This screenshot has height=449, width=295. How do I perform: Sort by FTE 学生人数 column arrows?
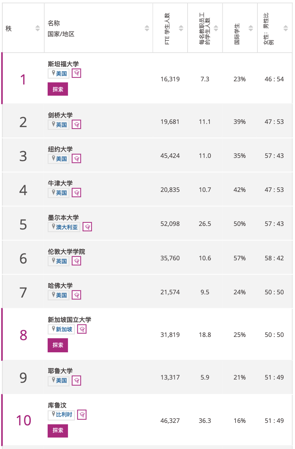click(x=181, y=28)
